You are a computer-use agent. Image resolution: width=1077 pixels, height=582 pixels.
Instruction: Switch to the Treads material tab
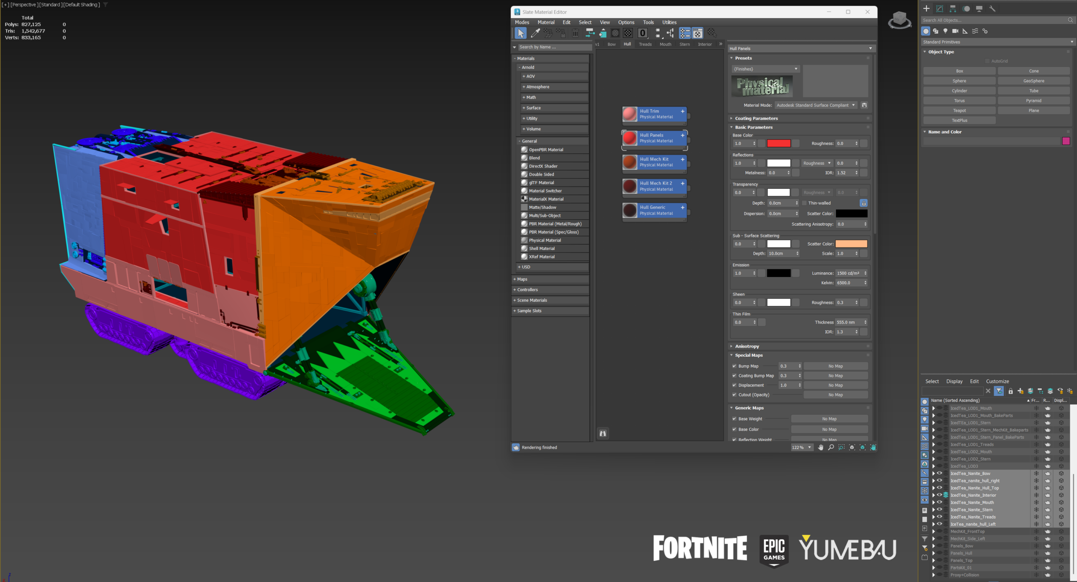click(645, 44)
